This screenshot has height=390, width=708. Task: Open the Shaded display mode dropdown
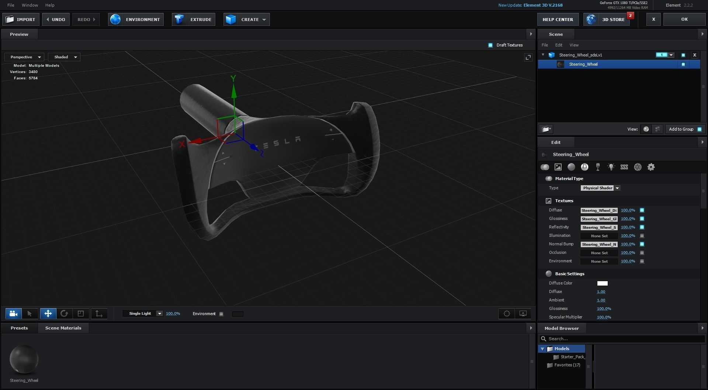64,57
